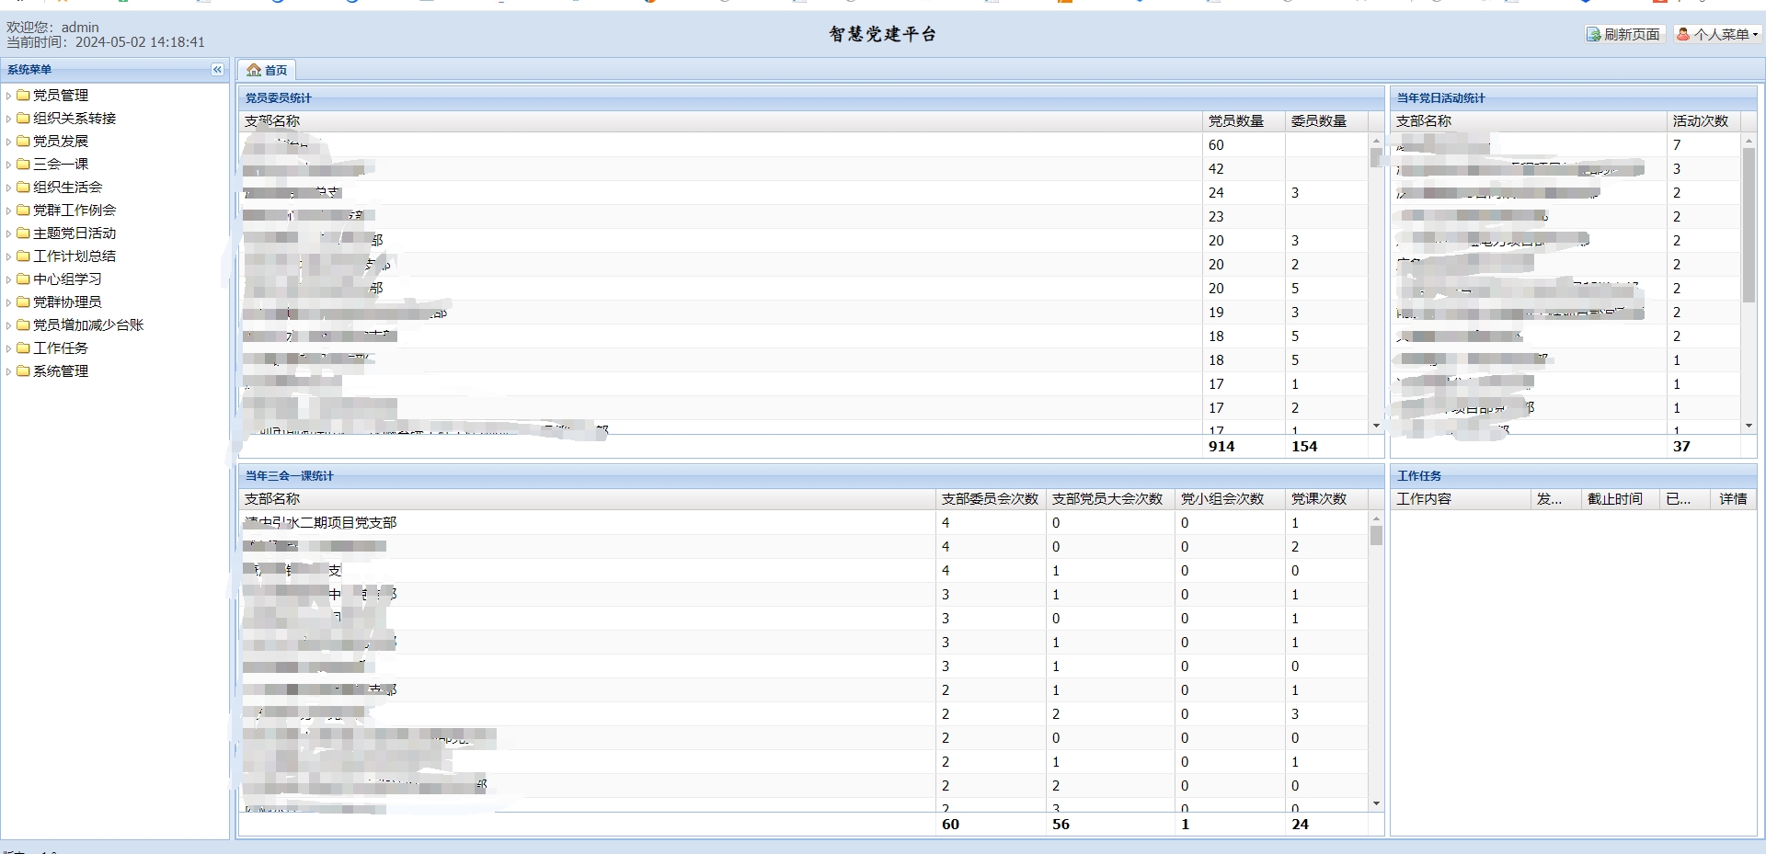Click the 党小组会次数 column header
This screenshot has height=854, width=1766.
[1230, 499]
